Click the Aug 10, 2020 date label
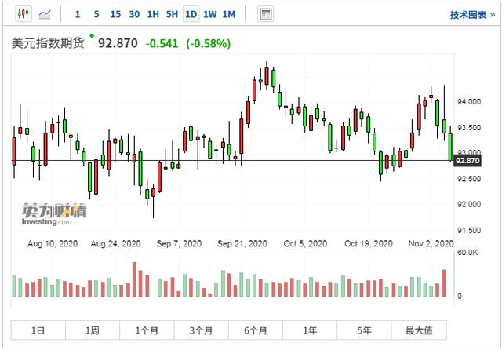 point(53,244)
